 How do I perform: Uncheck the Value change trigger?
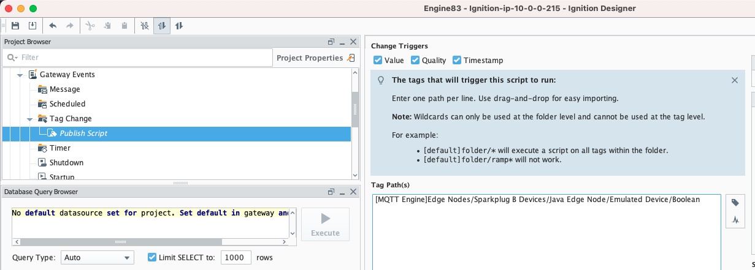pos(378,61)
